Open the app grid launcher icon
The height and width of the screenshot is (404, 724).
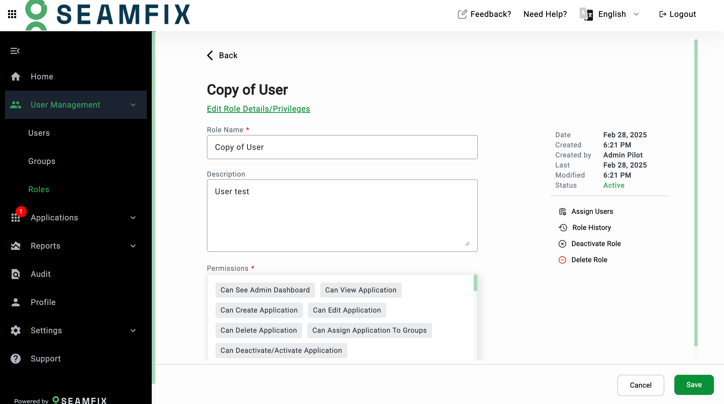point(12,14)
